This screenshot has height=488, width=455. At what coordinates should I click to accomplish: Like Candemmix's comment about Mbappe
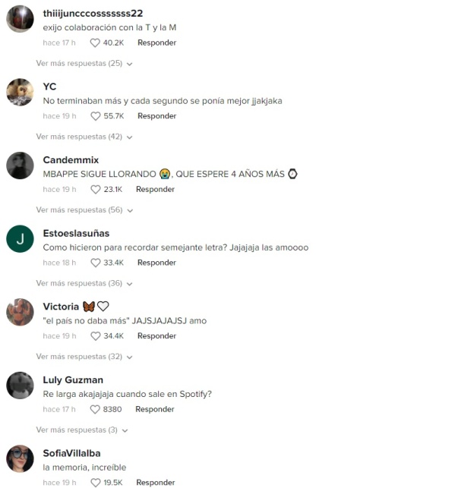pos(95,190)
